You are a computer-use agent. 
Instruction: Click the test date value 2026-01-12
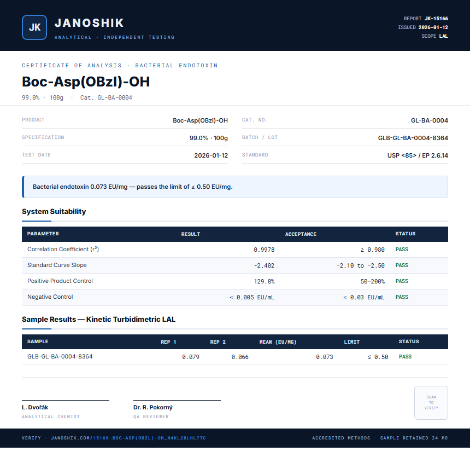(x=211, y=155)
